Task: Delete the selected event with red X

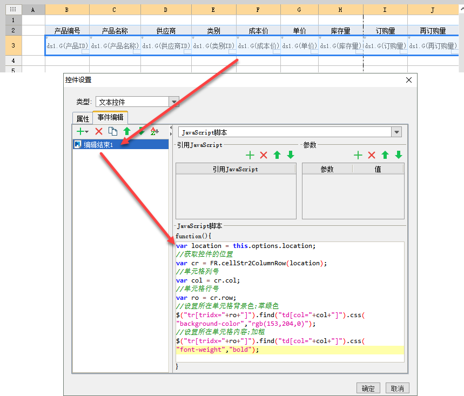Action: coord(99,131)
